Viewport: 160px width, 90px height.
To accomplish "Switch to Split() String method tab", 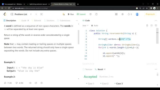I will 38,4.
